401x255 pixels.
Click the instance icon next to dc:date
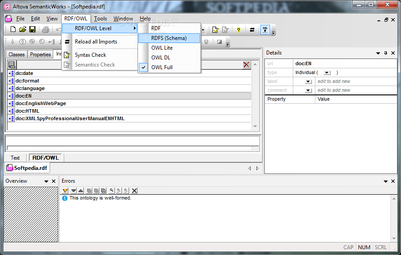point(11,74)
